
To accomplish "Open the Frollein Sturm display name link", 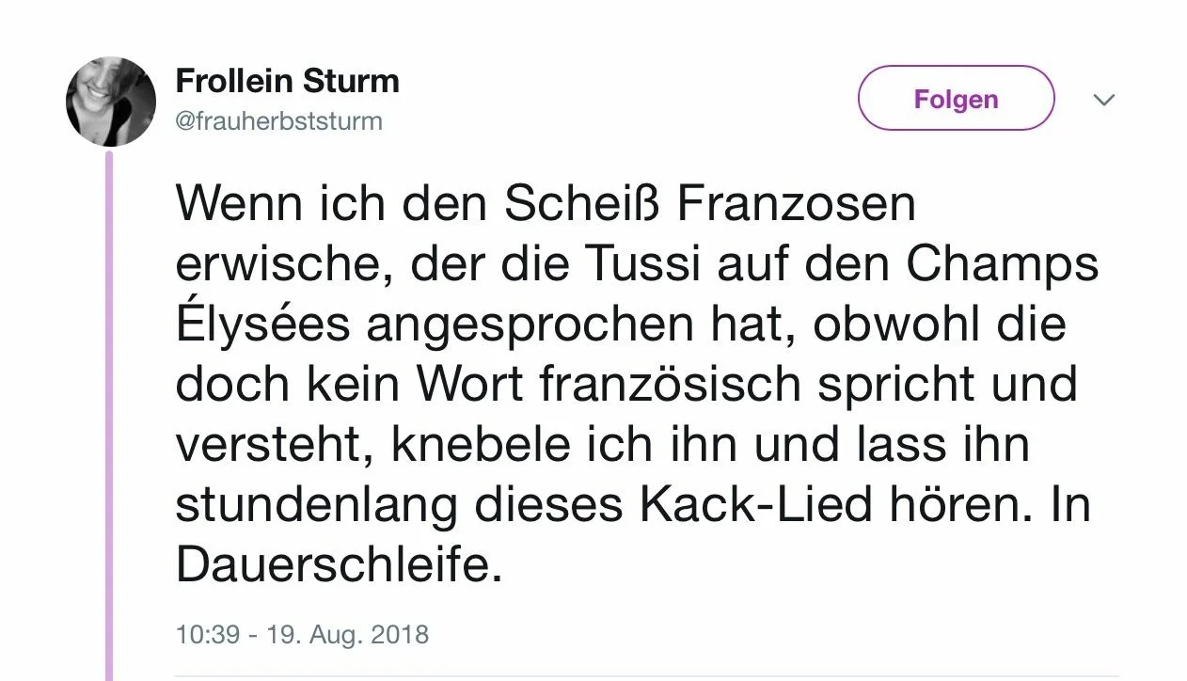I will click(287, 81).
